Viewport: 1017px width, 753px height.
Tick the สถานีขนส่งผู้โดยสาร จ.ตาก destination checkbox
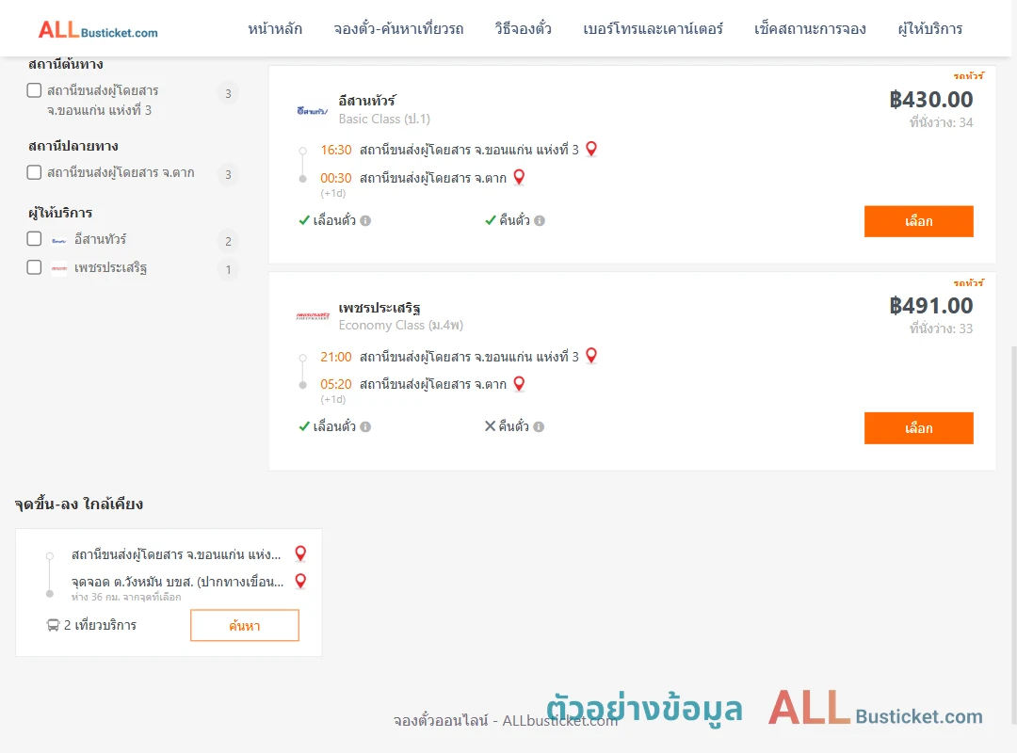[x=35, y=172]
